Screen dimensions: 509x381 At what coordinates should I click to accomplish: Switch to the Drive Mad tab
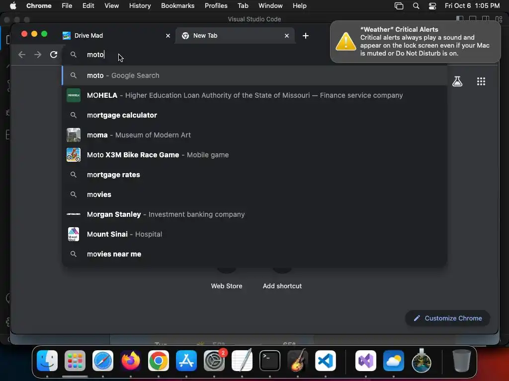point(116,36)
